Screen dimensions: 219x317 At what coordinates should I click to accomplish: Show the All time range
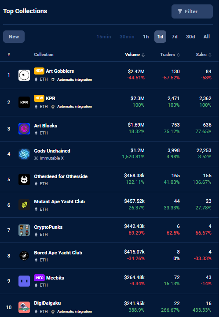click(207, 37)
